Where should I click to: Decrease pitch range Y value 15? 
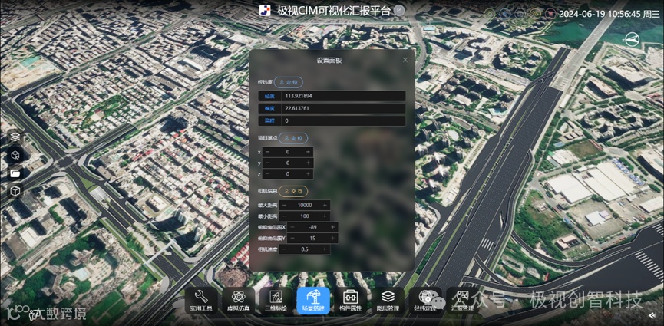pos(292,239)
